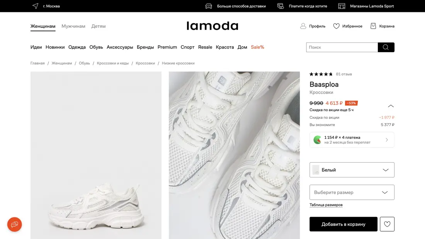Image resolution: width=425 pixels, height=239 pixels.
Task: Select the Белый color option
Action: [x=352, y=170]
